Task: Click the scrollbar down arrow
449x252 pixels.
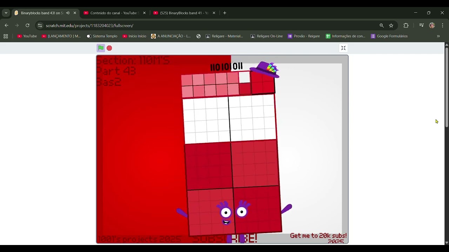Action: click(x=447, y=243)
